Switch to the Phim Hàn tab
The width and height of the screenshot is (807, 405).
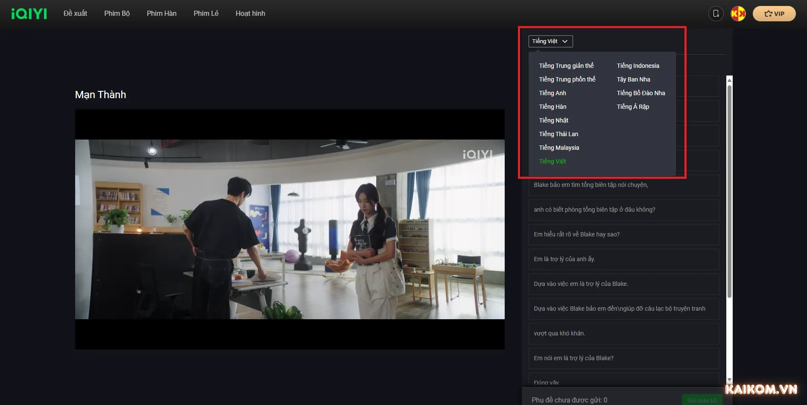(x=161, y=13)
